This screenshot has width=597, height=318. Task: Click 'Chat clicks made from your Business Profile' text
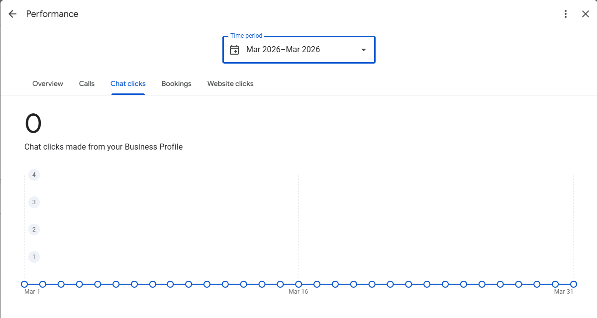pyautogui.click(x=103, y=147)
